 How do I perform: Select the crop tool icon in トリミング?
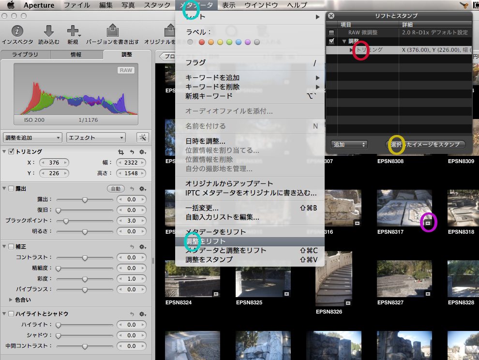click(121, 152)
